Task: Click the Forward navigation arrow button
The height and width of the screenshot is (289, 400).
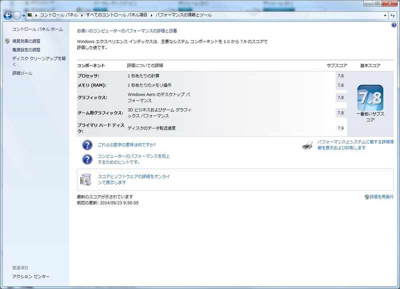Action: (17, 15)
